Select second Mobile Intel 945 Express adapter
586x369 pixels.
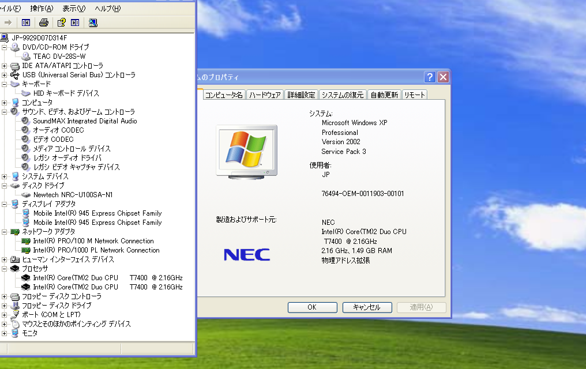[97, 223]
